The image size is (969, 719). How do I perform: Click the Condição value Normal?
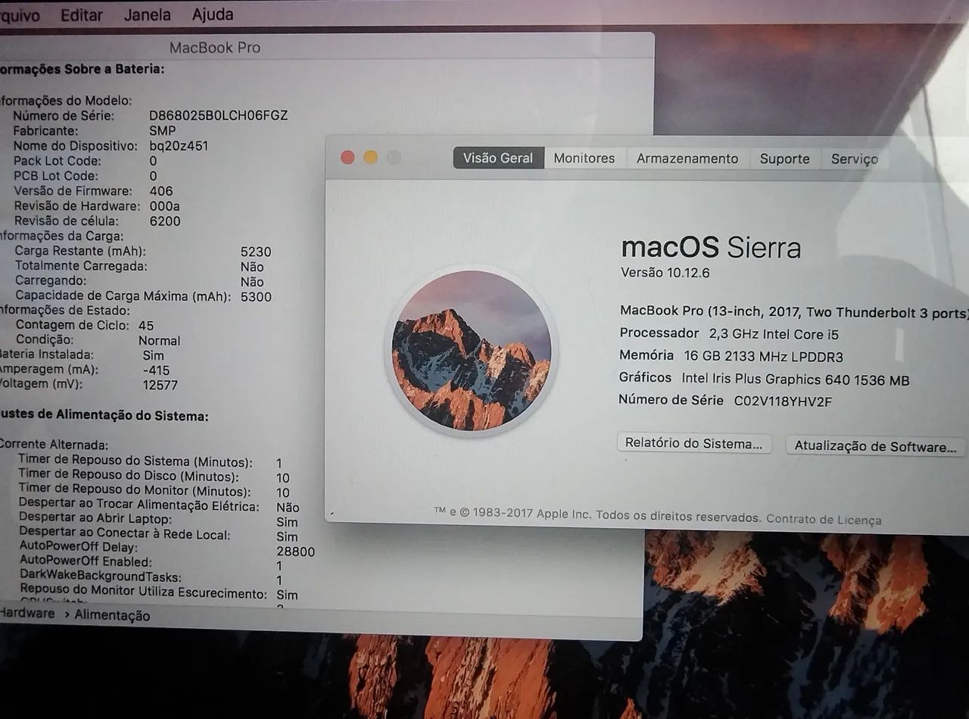pyautogui.click(x=159, y=341)
